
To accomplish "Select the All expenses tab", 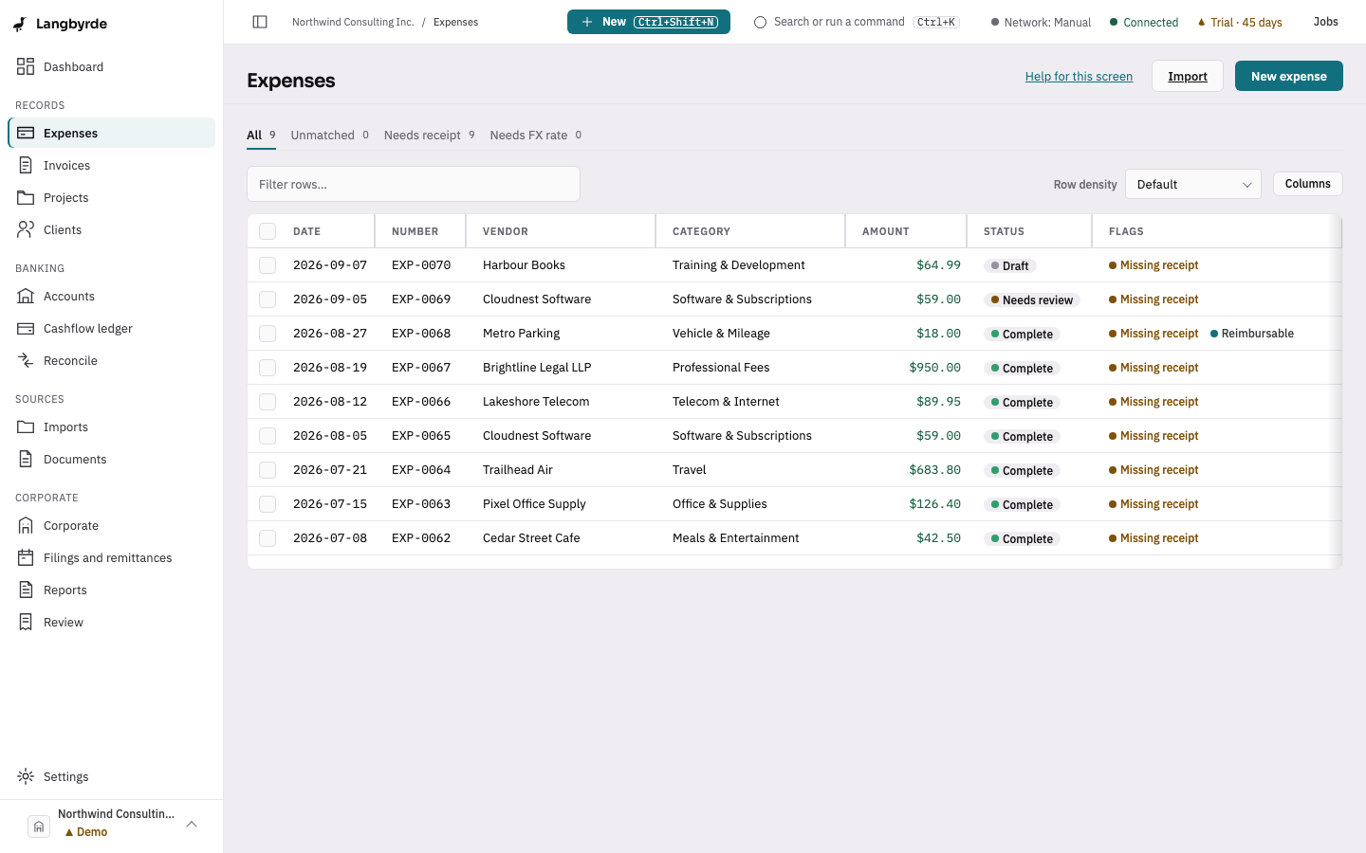I will click(x=261, y=136).
